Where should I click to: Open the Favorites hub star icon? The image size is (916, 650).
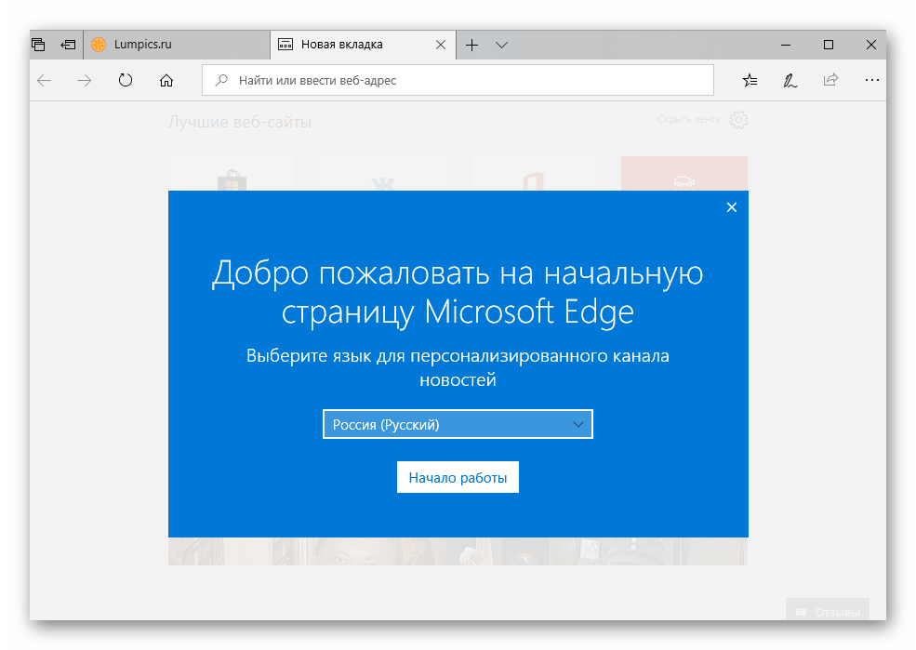(750, 81)
